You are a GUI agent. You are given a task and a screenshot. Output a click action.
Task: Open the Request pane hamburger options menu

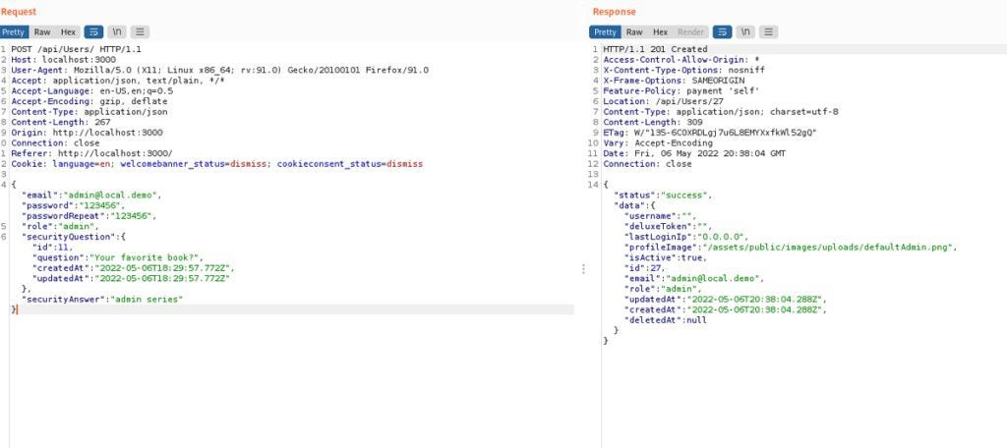[141, 32]
